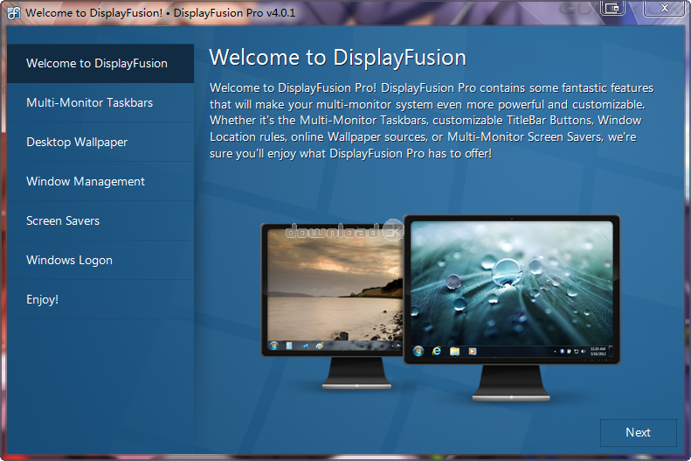Select Welcome to DisplayFusion sidebar item
Image resolution: width=691 pixels, height=461 pixels.
pyautogui.click(x=100, y=64)
